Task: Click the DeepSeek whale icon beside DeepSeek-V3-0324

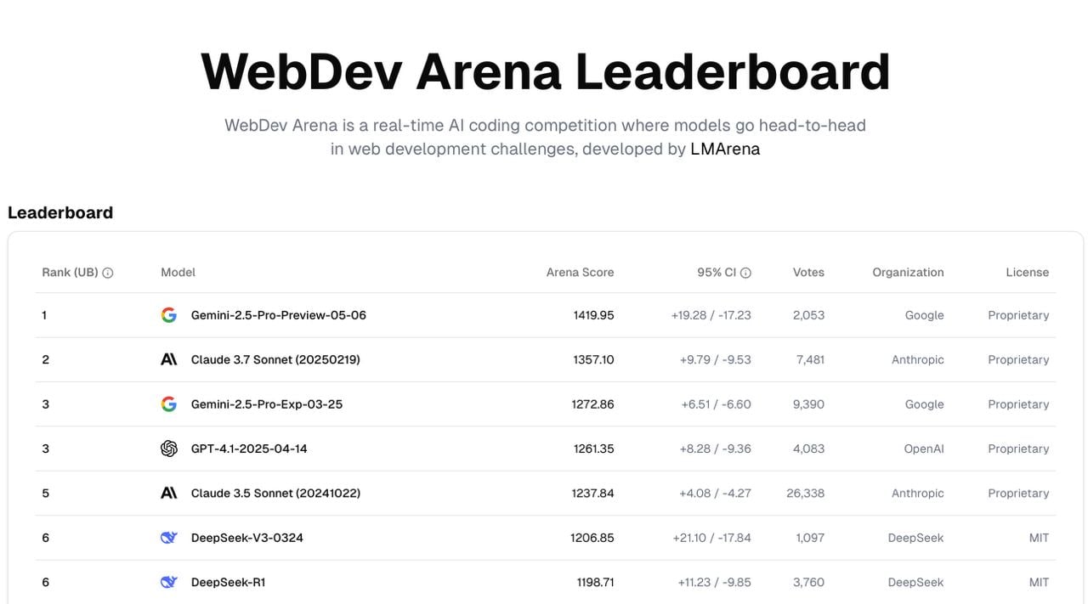Action: pos(169,538)
